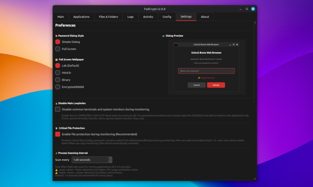Open the Files & Folders tab

click(x=108, y=17)
